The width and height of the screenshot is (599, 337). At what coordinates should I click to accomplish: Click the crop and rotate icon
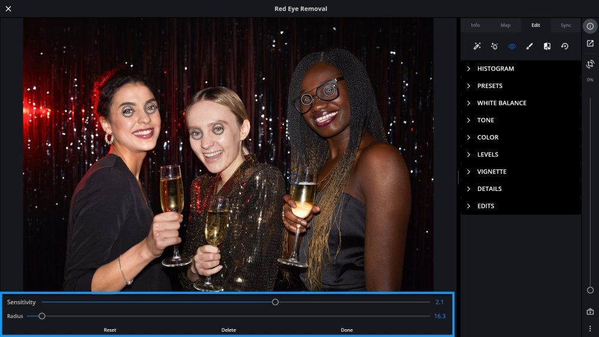click(x=590, y=64)
